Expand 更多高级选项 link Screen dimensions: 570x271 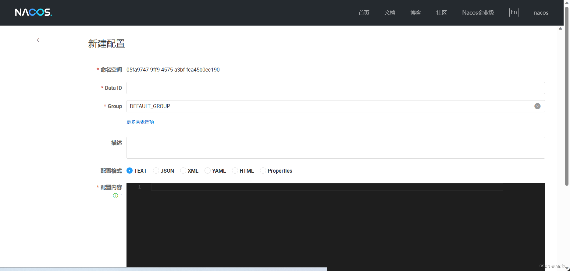140,122
